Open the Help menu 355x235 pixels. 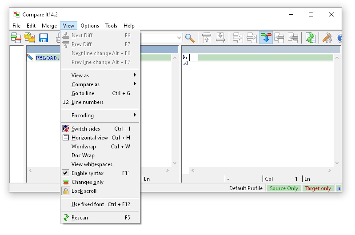[x=129, y=26]
